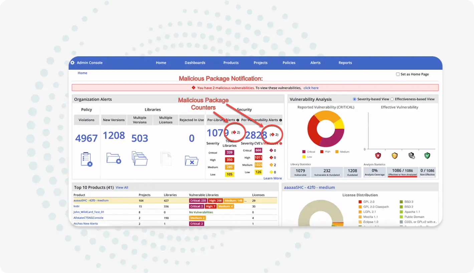The width and height of the screenshot is (474, 273).
Task: Click the info icon beside Per-Vulnerability Alerts
Action: [281, 120]
